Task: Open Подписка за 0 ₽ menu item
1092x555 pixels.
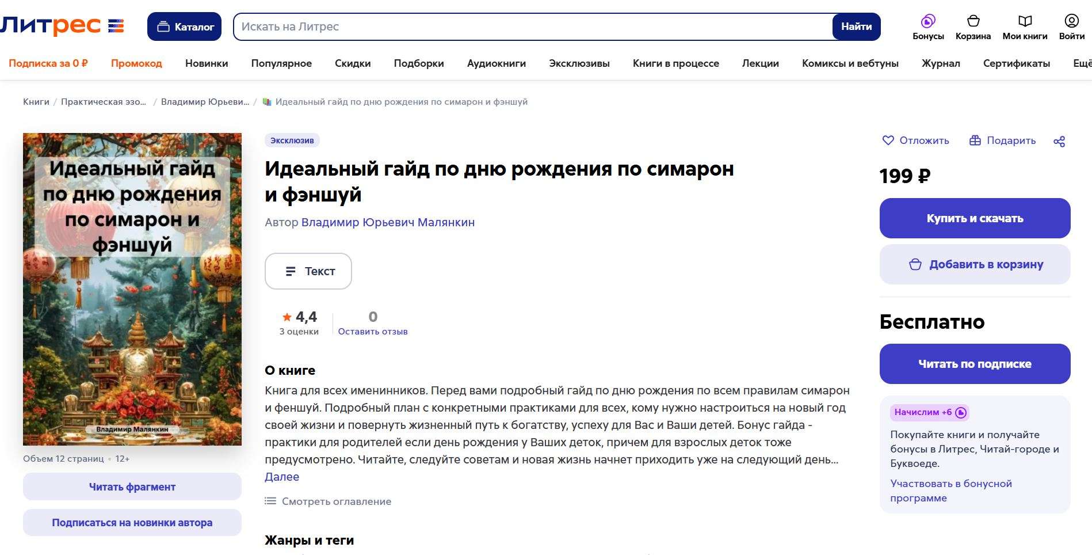Action: (48, 63)
